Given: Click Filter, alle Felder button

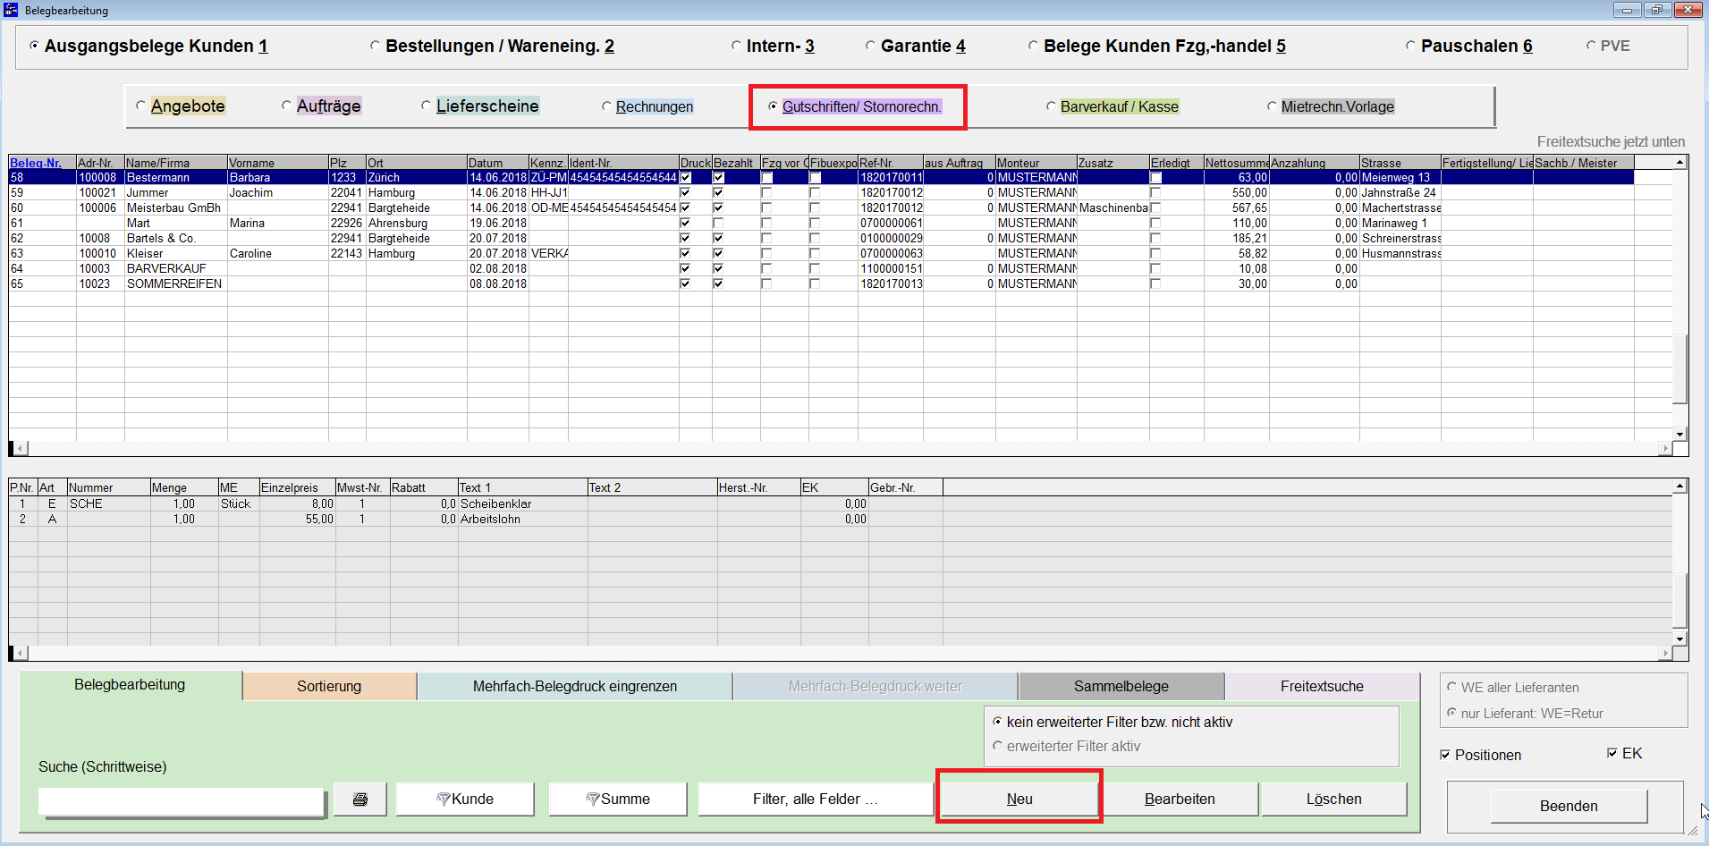Looking at the screenshot, I should click(x=816, y=799).
